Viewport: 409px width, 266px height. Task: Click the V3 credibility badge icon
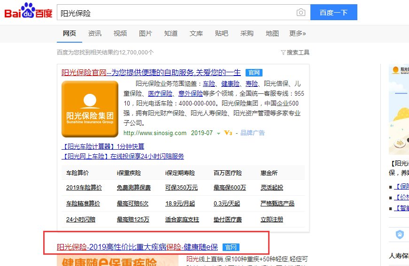tap(228, 133)
